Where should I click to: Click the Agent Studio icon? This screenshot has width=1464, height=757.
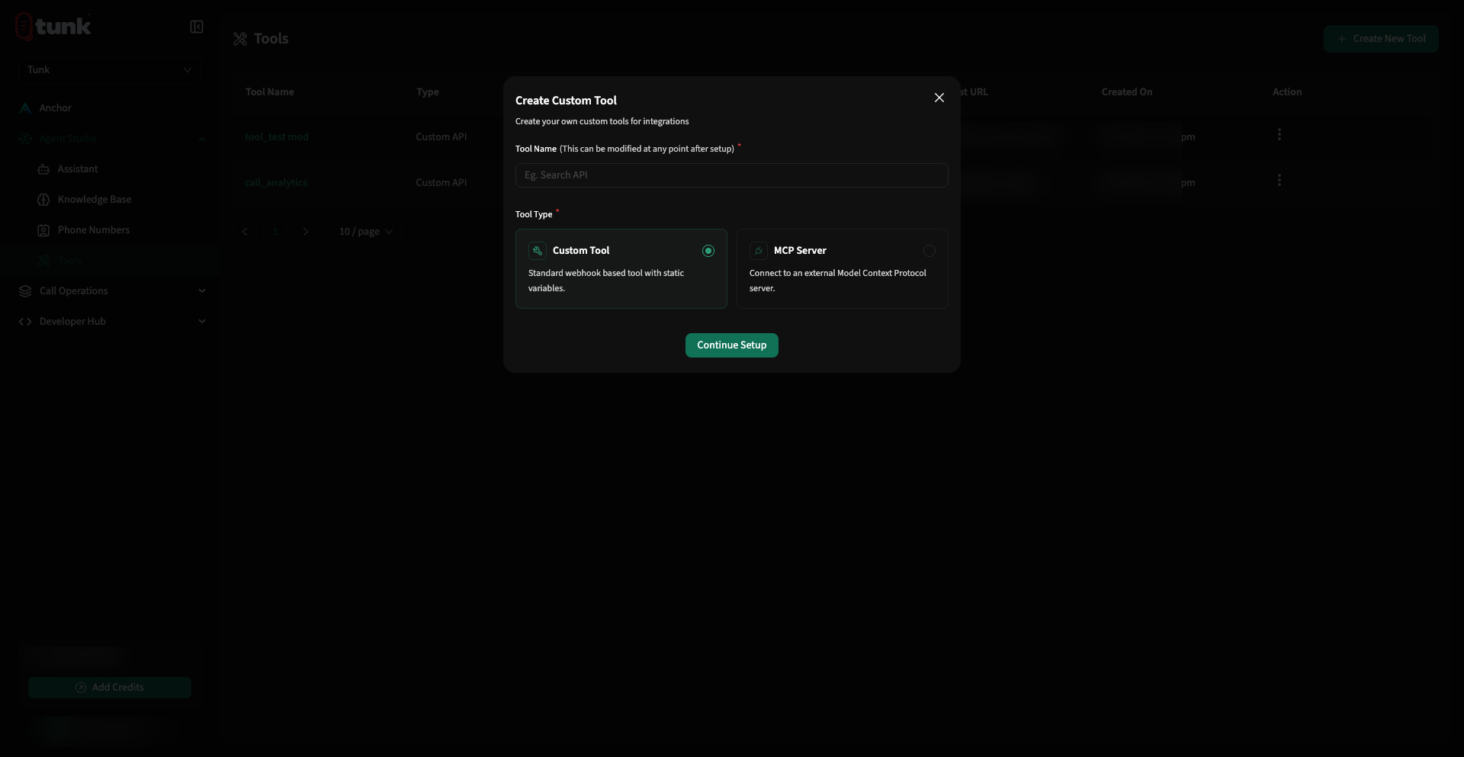[25, 139]
